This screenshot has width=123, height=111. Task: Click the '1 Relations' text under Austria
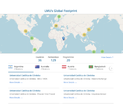tap(72, 69)
